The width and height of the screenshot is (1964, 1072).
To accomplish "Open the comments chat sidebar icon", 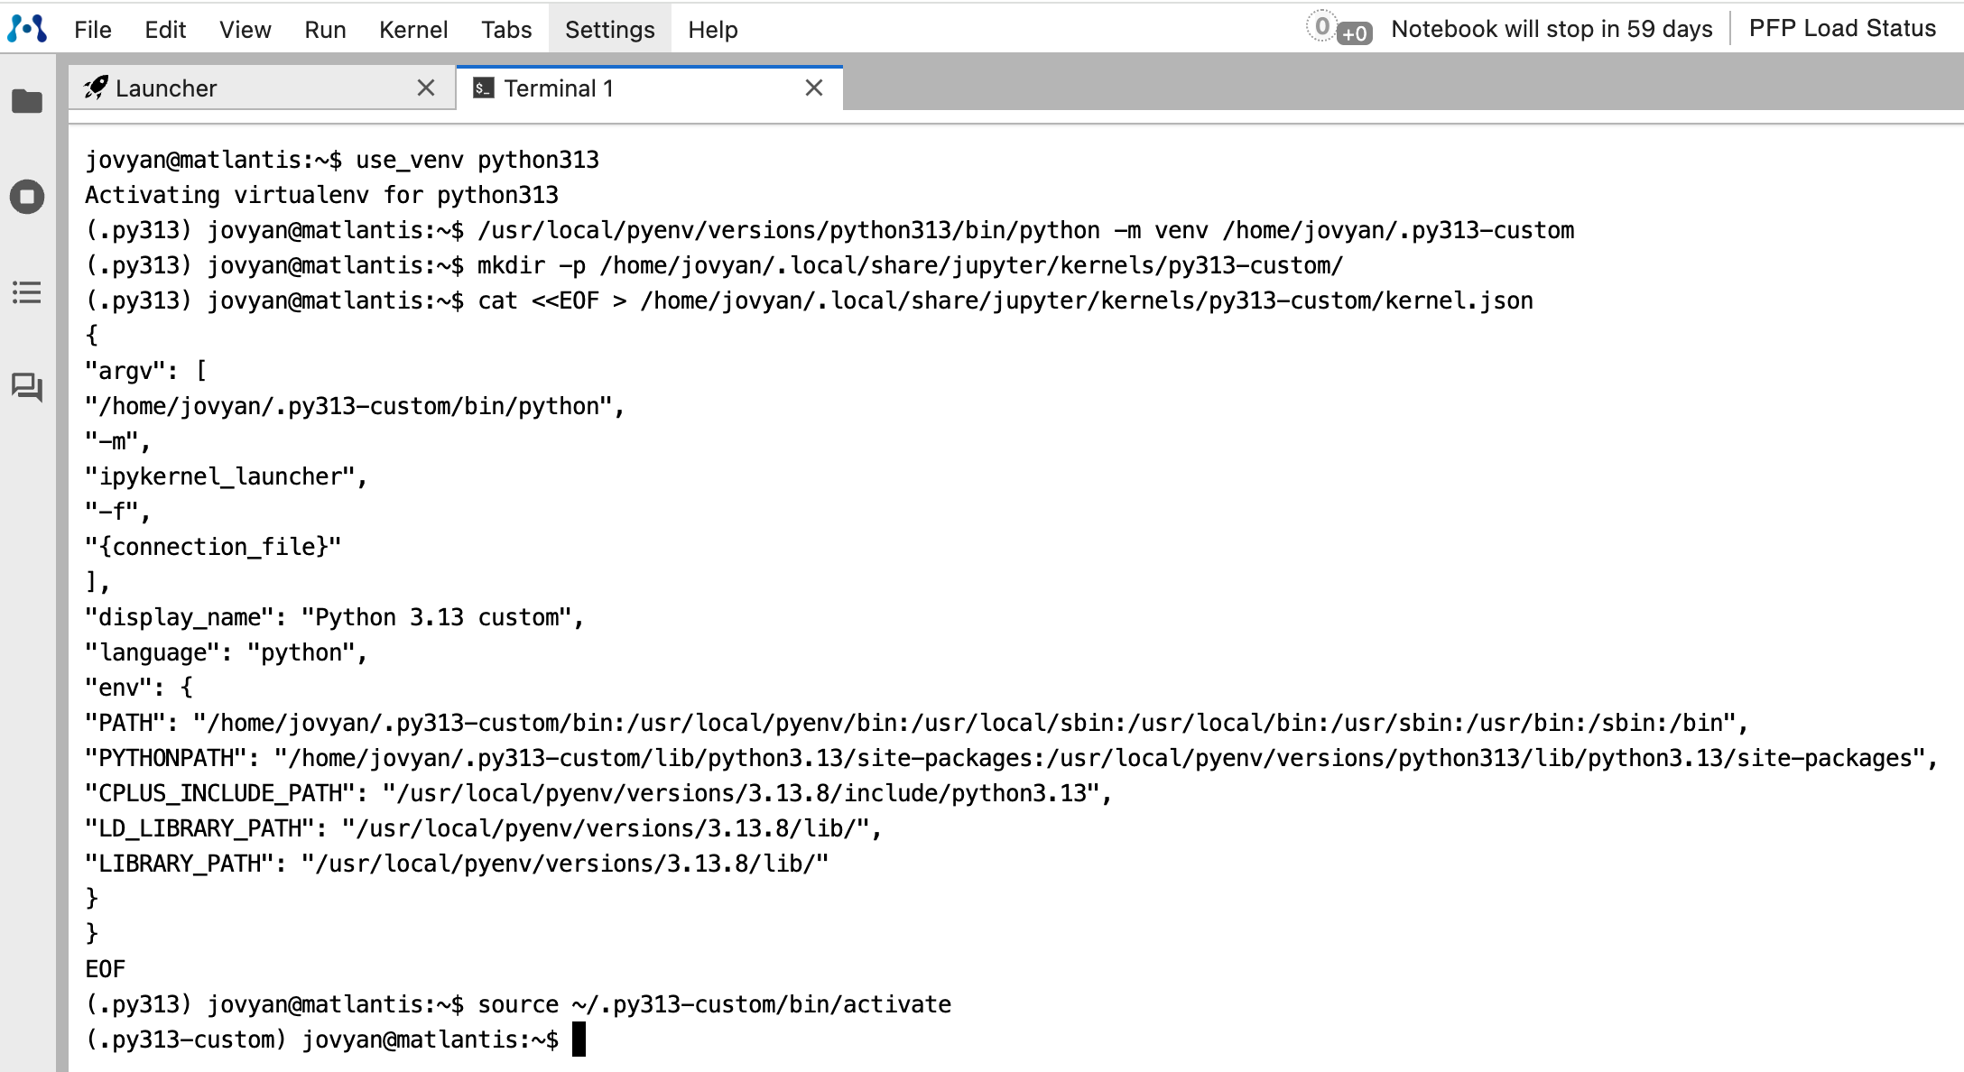I will (x=27, y=387).
